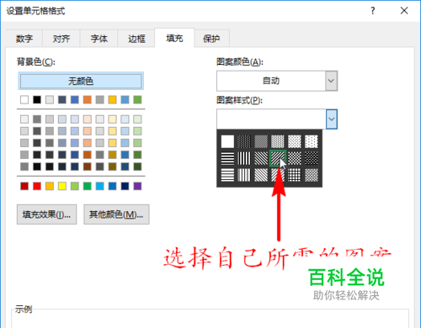421x328 pixels.
Task: Pick the black theme color swatch
Action: 37,99
